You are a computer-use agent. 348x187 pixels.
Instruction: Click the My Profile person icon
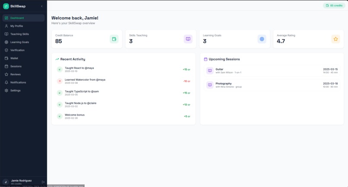(x=6, y=26)
